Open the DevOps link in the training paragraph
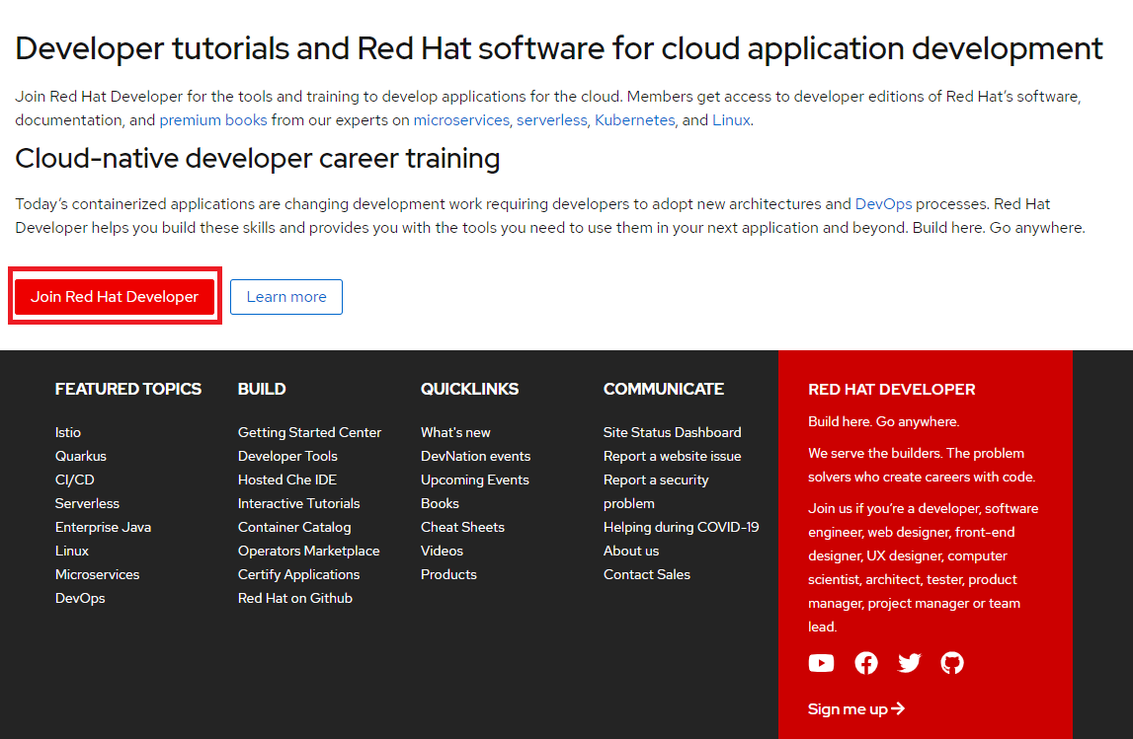This screenshot has height=739, width=1133. pos(883,203)
